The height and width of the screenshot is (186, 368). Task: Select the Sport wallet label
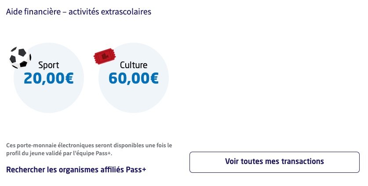coord(48,65)
